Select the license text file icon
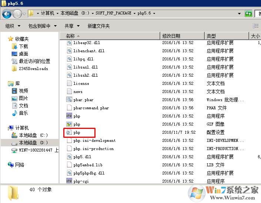 (69, 83)
